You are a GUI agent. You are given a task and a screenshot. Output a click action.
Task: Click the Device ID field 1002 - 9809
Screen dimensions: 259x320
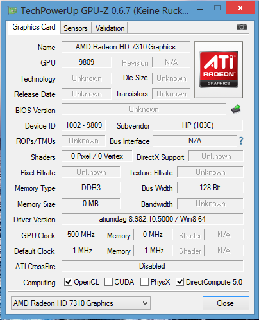pyautogui.click(x=83, y=125)
